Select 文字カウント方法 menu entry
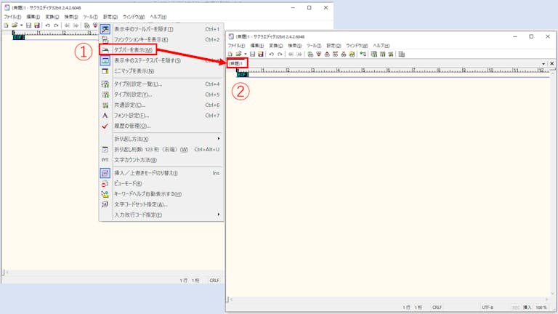 [161, 160]
